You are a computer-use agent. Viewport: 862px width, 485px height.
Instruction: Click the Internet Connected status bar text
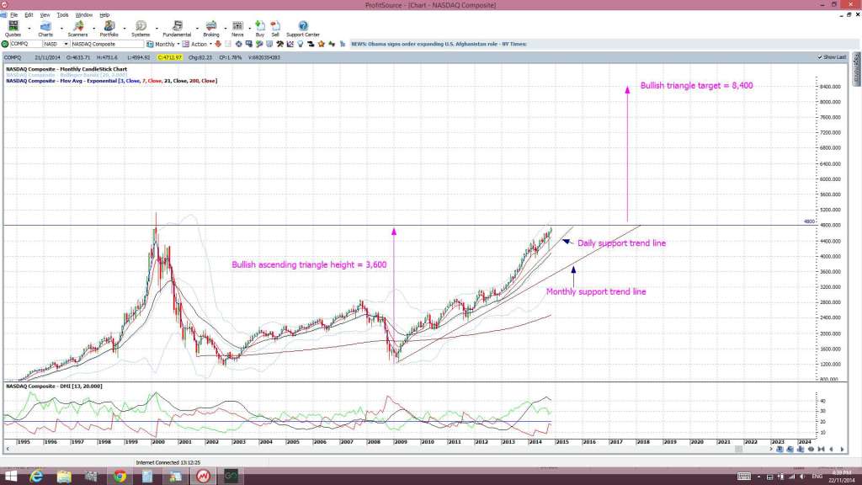tap(168, 462)
